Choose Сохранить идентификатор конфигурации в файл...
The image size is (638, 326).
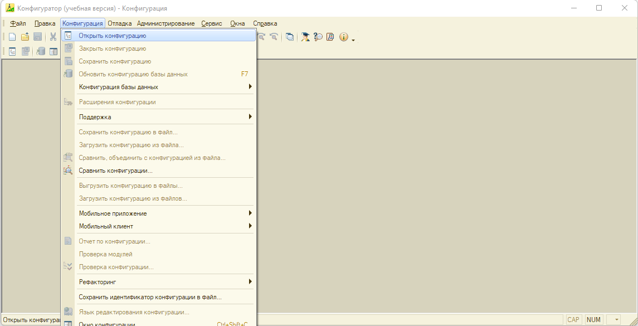pyautogui.click(x=158, y=297)
